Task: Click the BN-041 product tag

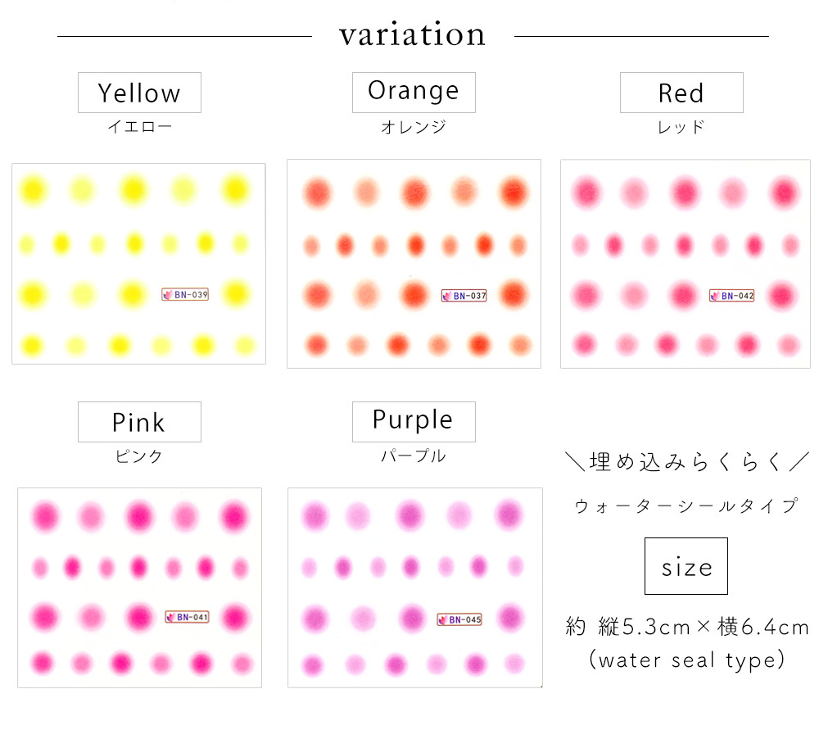Action: pos(187,617)
